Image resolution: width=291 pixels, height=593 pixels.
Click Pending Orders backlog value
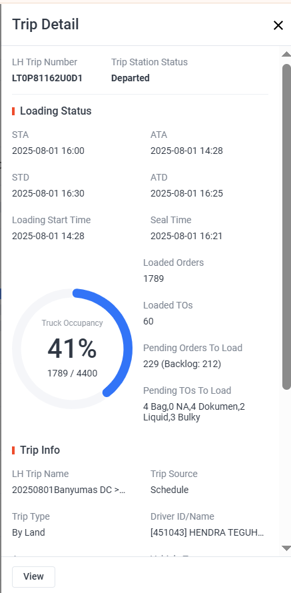[x=182, y=364]
